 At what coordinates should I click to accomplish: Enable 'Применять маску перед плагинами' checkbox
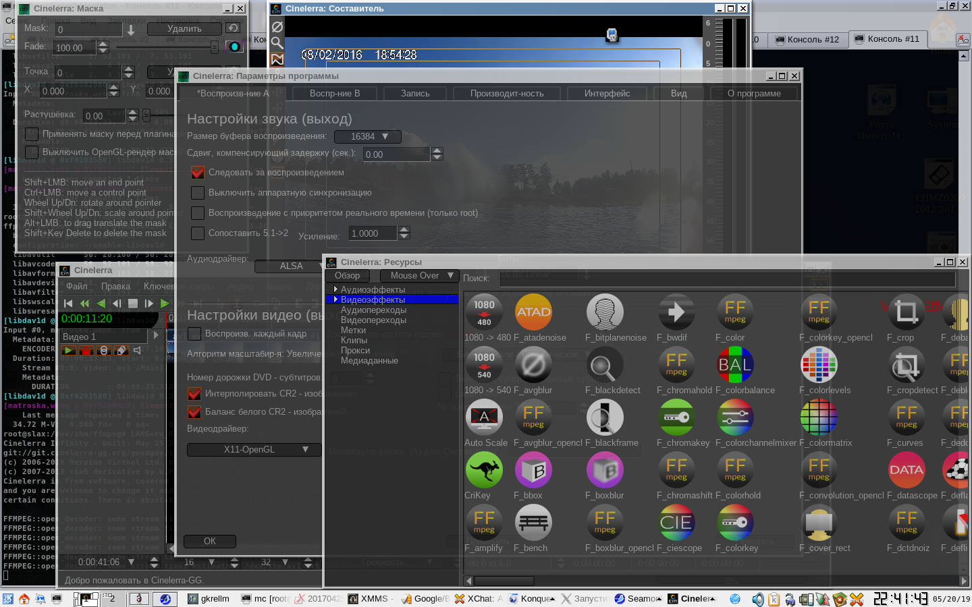click(32, 134)
